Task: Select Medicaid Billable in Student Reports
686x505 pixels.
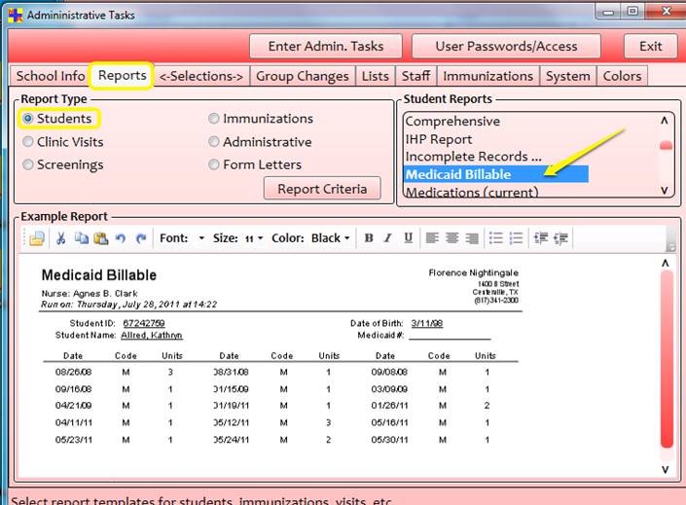Action: [x=496, y=174]
